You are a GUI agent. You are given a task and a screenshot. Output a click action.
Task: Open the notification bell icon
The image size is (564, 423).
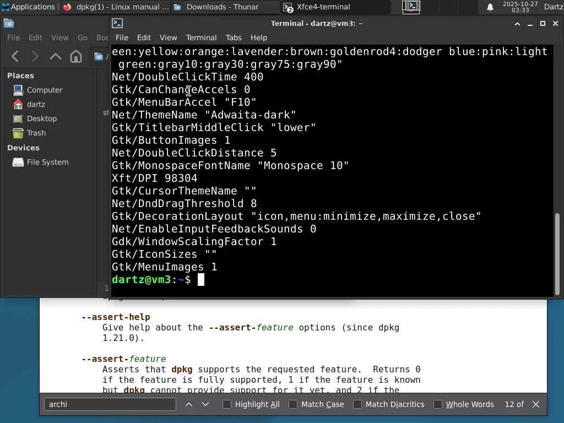click(x=490, y=7)
